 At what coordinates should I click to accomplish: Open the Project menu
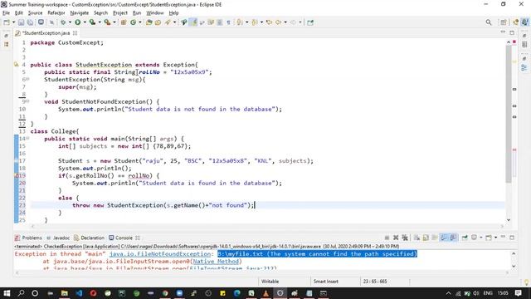[120, 13]
